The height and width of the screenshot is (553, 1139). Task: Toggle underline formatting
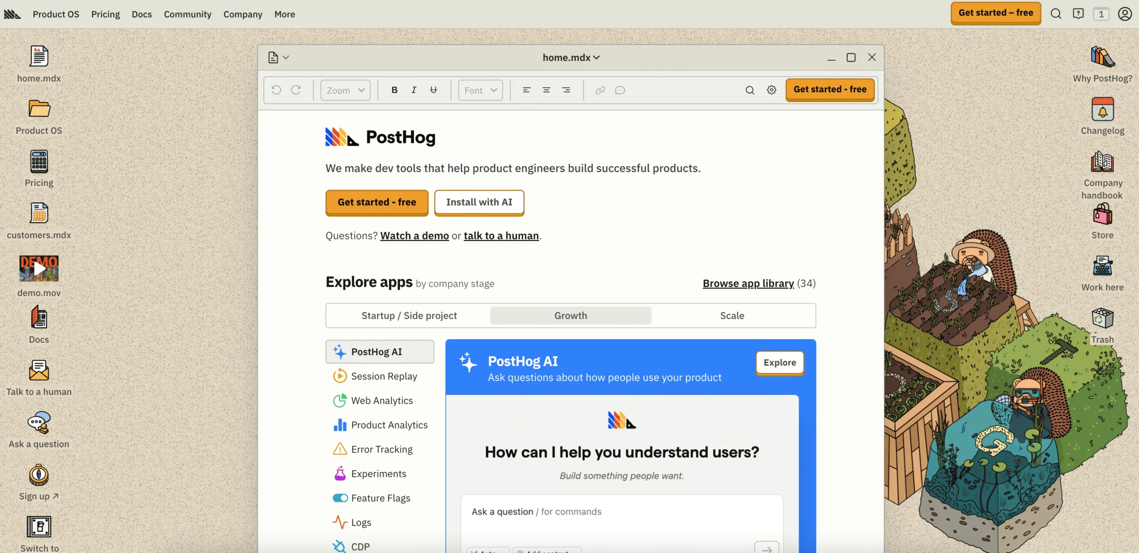point(433,90)
